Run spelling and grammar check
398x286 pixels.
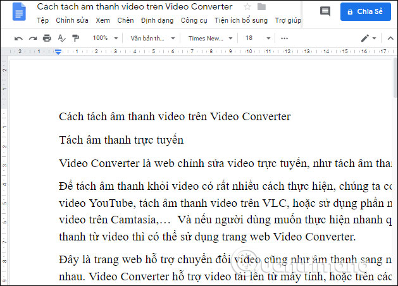tap(61, 38)
